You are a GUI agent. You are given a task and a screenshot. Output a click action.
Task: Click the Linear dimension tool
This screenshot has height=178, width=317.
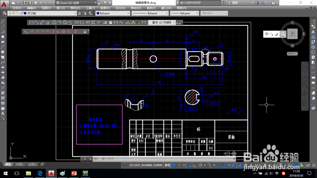pos(31,22)
